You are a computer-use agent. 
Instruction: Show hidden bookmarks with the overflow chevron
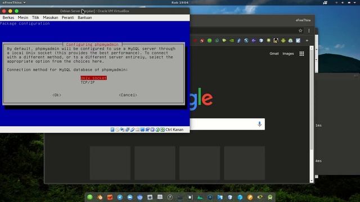pos(307,40)
